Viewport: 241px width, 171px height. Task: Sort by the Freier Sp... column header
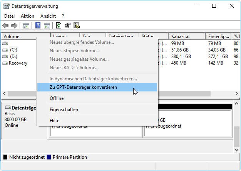pos(218,37)
